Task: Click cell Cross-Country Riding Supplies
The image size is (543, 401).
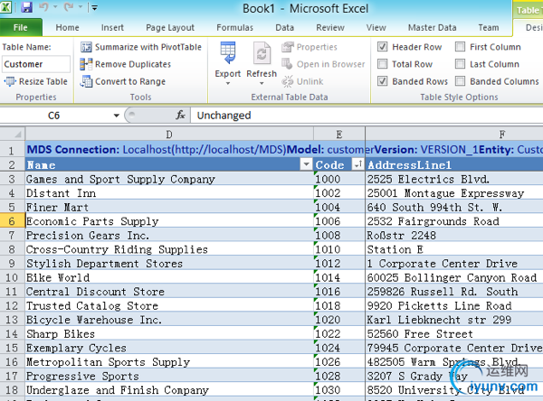Action: 169,249
